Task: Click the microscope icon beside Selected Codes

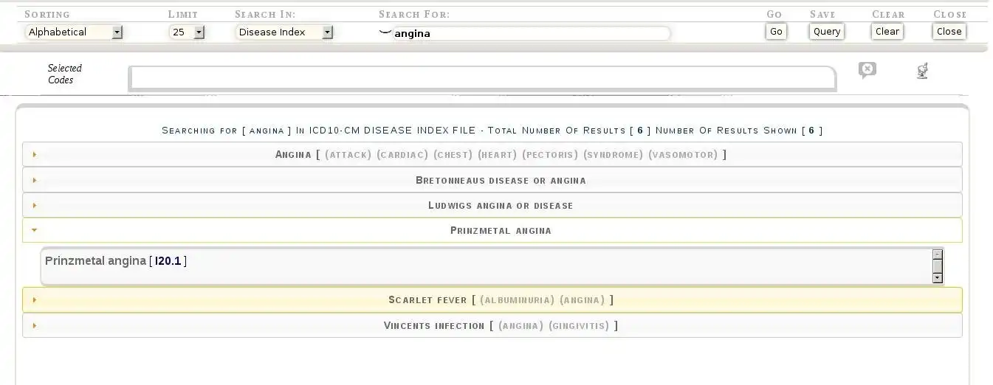Action: coord(922,71)
